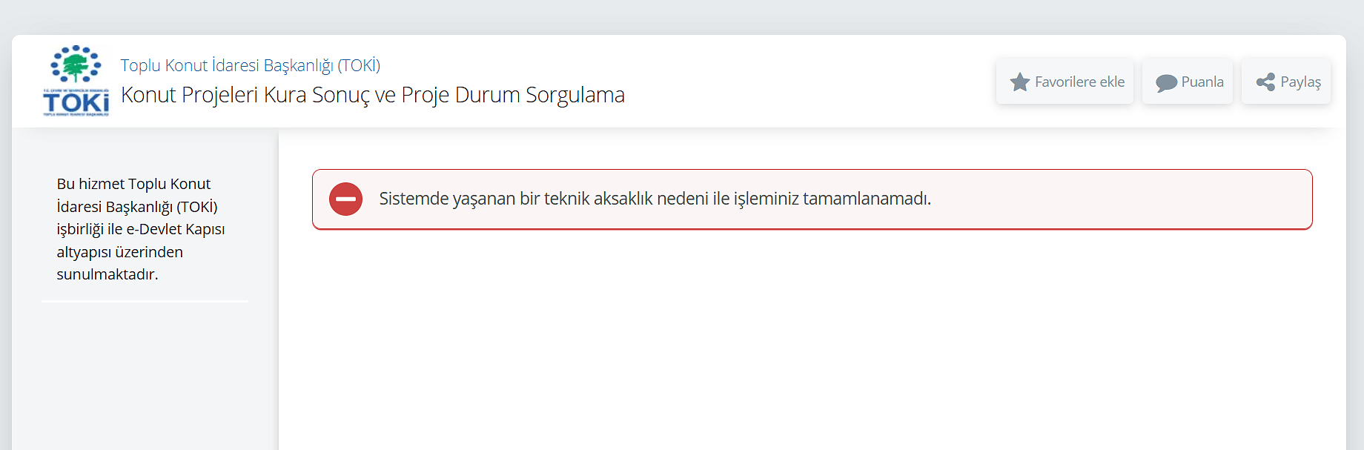Click the TOKİ logo image

click(76, 81)
